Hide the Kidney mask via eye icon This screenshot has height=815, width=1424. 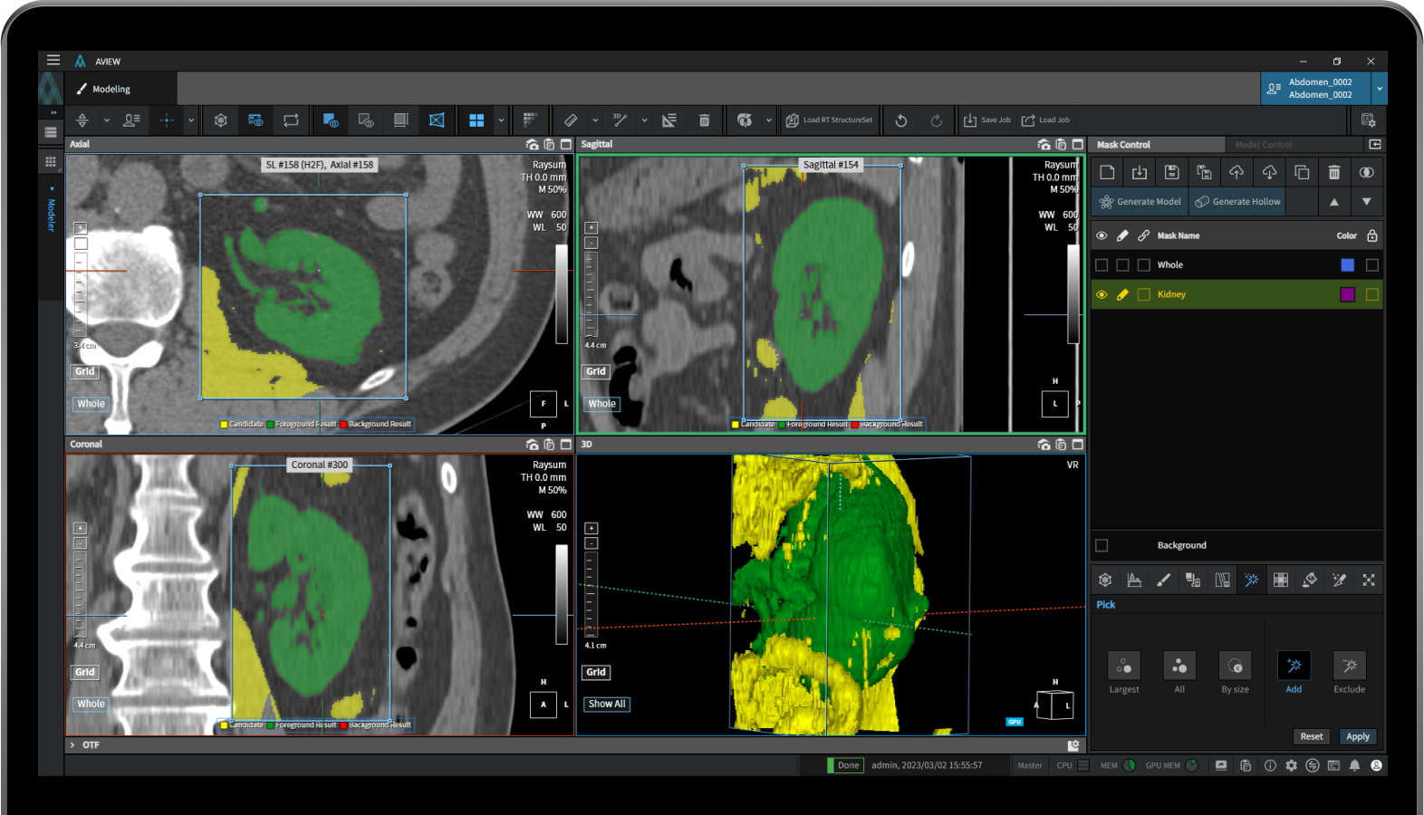1102,294
